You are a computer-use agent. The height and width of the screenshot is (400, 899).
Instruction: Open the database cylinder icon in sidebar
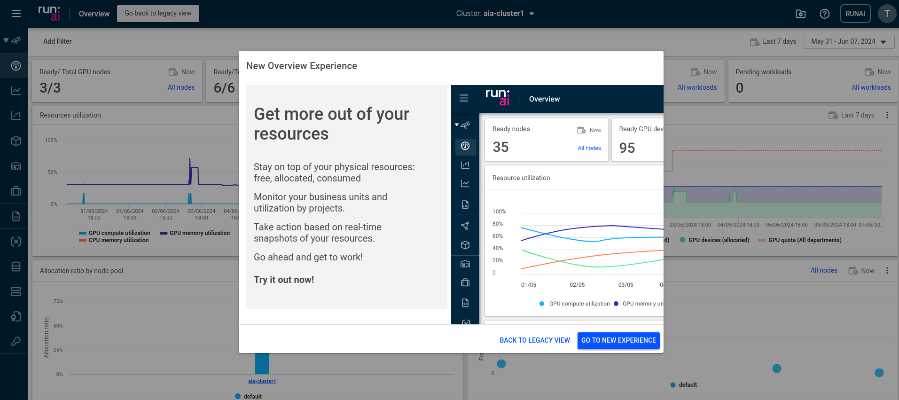(16, 267)
